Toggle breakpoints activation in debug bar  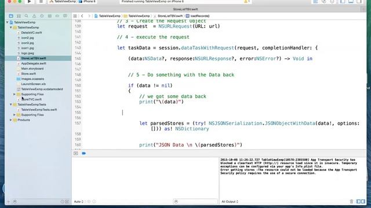pos(83,153)
